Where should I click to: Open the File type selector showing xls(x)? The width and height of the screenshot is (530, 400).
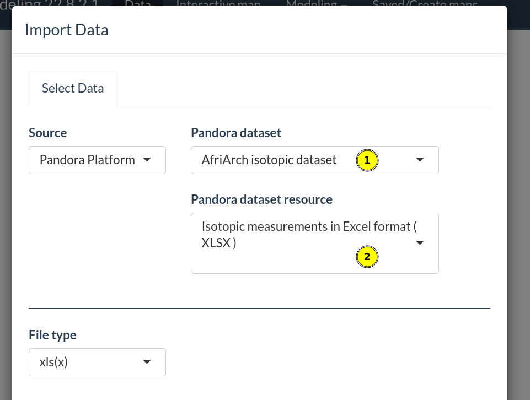pos(97,362)
